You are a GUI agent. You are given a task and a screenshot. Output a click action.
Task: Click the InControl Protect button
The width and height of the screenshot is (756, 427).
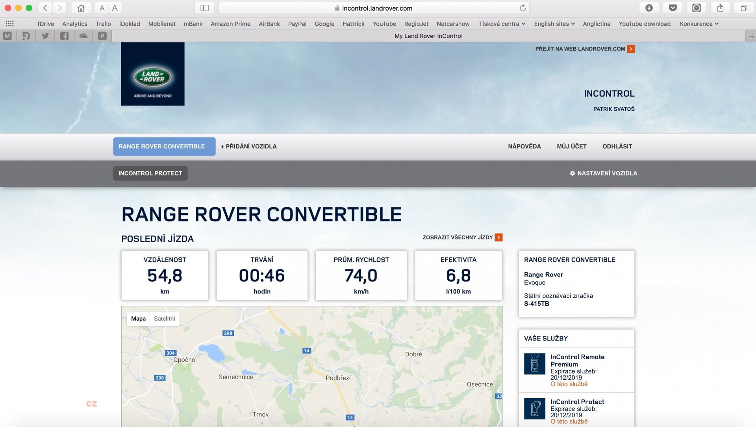pyautogui.click(x=150, y=173)
